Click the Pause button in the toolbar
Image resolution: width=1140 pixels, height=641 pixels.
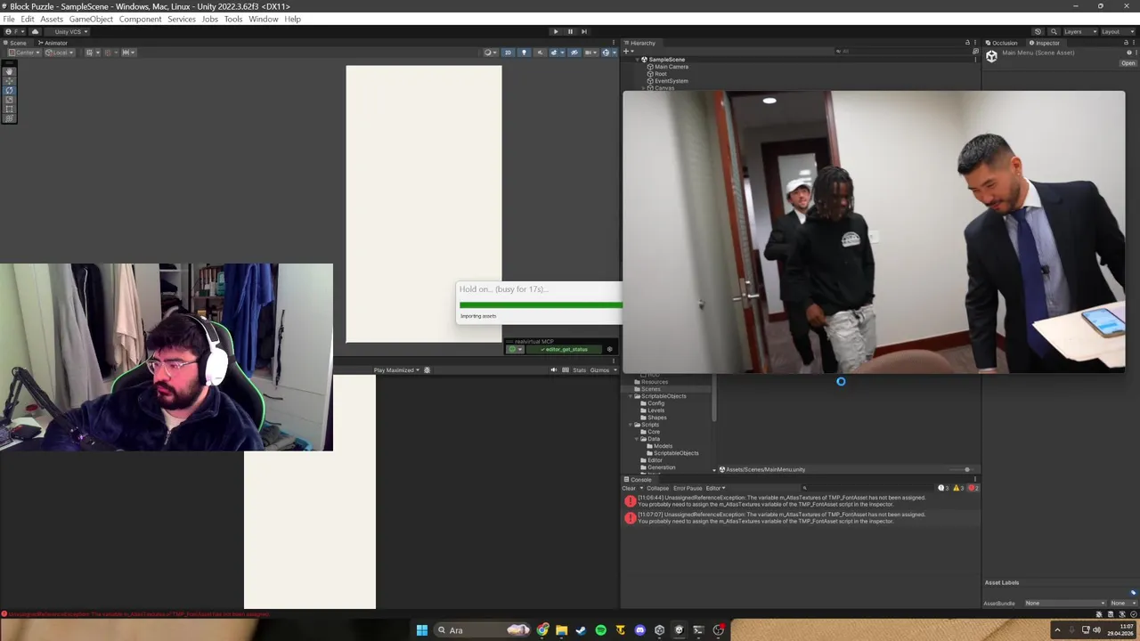[x=570, y=31]
